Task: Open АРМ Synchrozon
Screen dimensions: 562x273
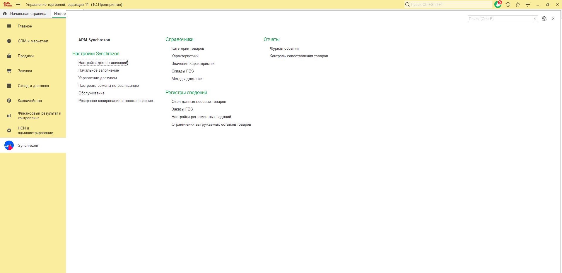Action: 94,40
